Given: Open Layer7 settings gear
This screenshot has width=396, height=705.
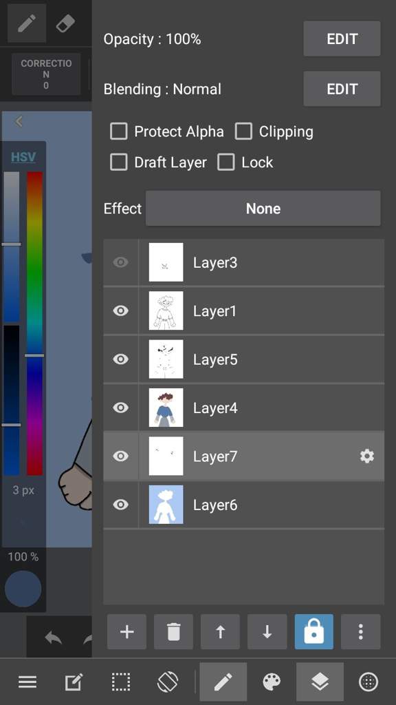Looking at the screenshot, I should [367, 456].
